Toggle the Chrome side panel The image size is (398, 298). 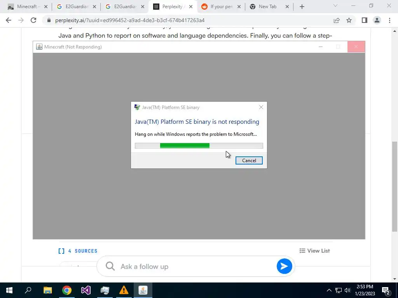click(x=365, y=20)
